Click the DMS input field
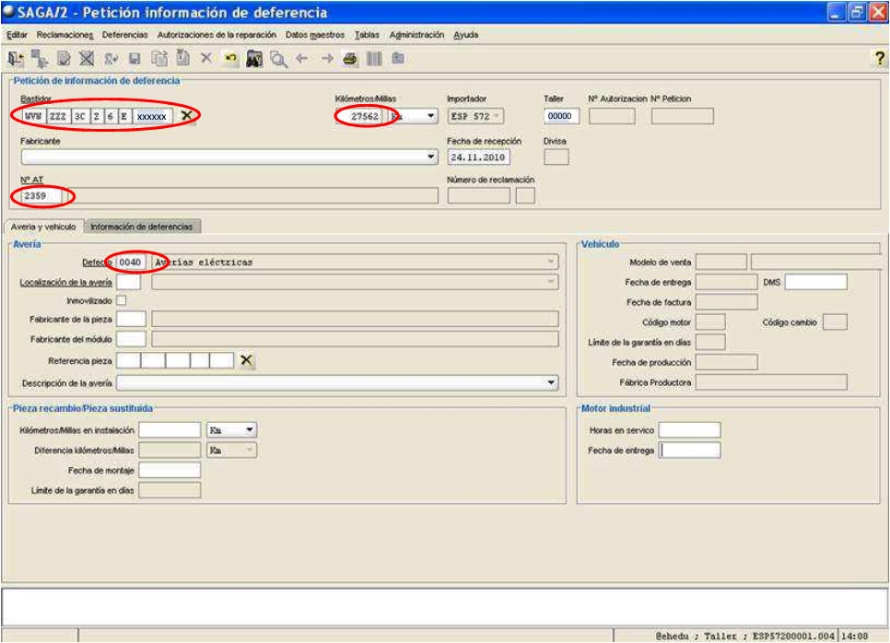This screenshot has width=890, height=643. 815,282
